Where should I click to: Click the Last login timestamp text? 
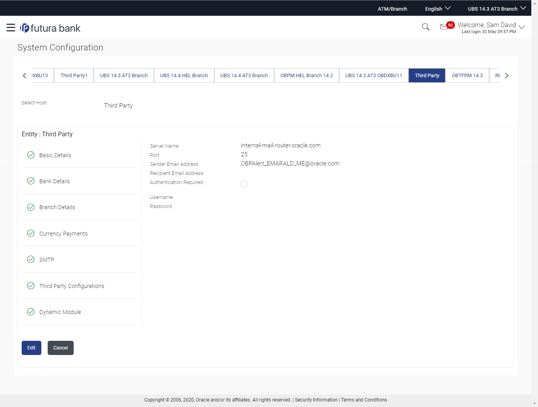click(489, 32)
